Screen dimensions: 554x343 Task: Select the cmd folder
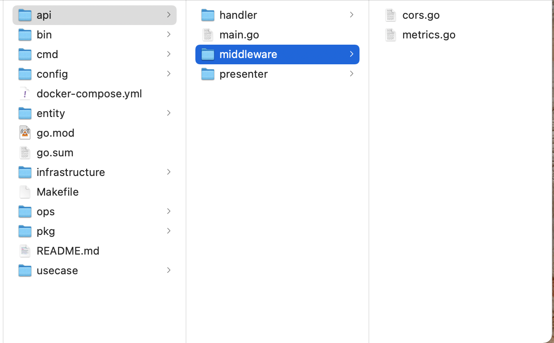(x=47, y=54)
